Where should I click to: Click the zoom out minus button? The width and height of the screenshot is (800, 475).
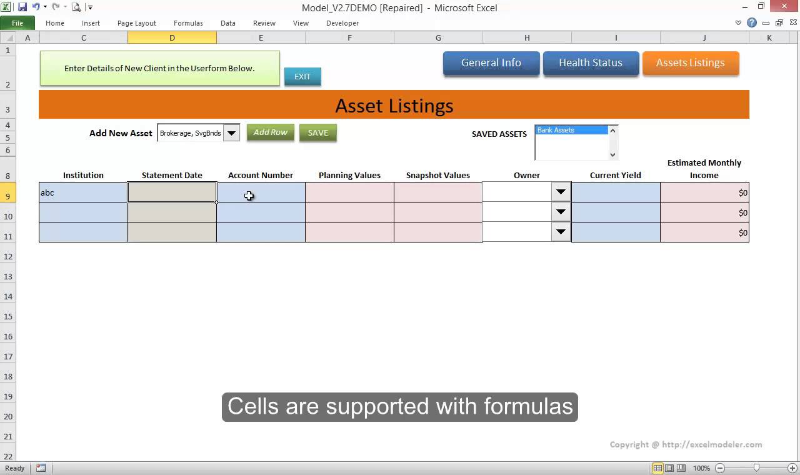720,468
